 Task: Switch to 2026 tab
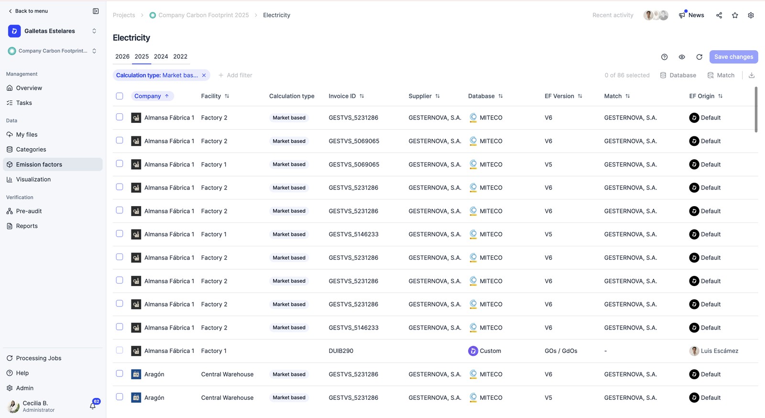click(122, 56)
